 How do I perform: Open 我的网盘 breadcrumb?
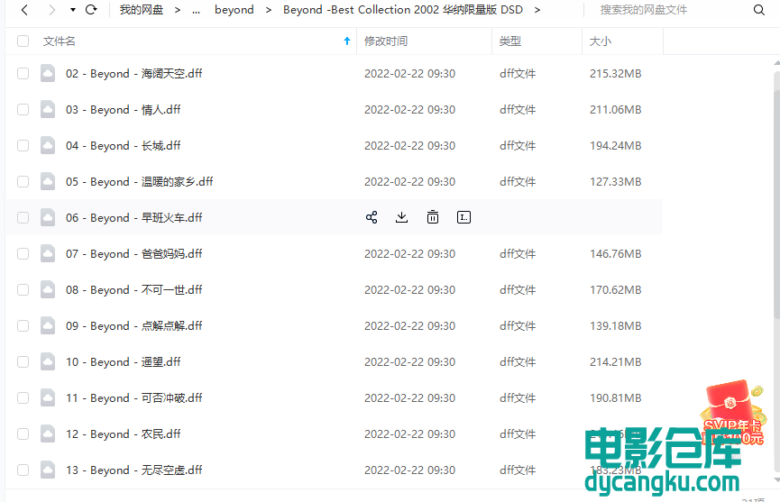point(142,10)
